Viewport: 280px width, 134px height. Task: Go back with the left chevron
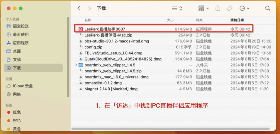[x=79, y=8]
